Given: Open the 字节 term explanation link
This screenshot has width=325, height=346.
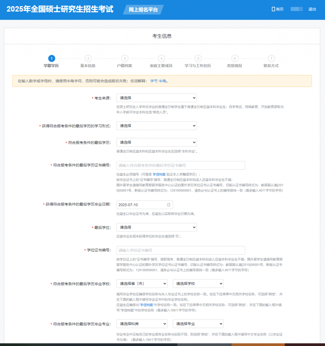Looking at the screenshot, I should click(154, 81).
